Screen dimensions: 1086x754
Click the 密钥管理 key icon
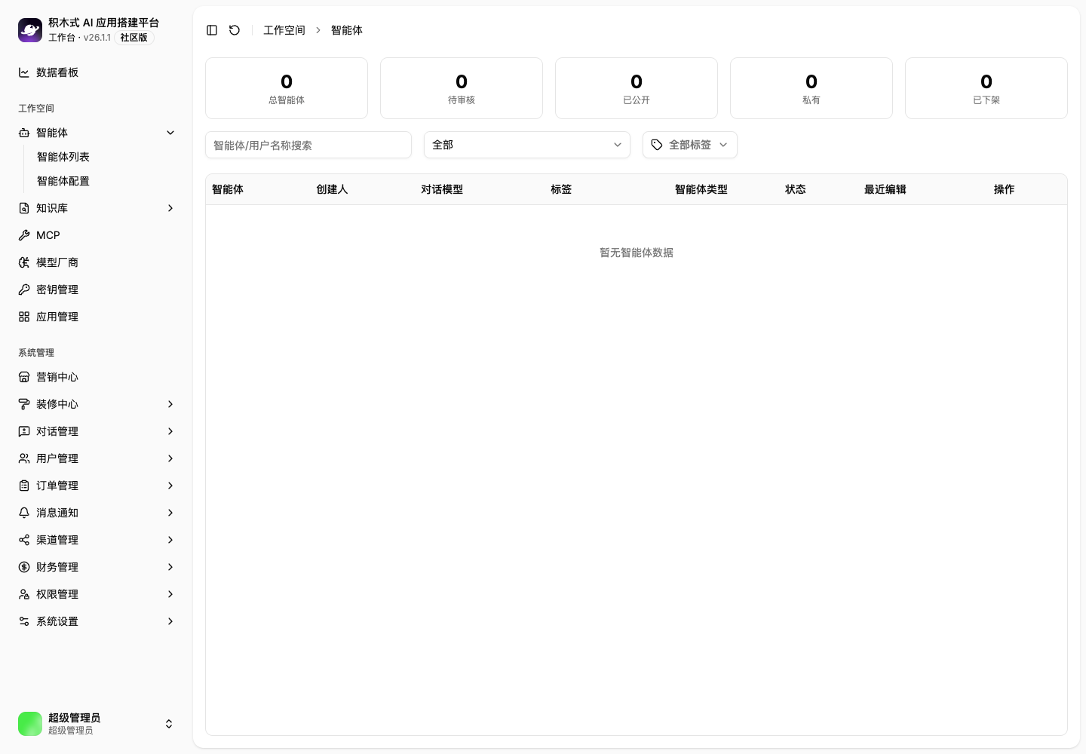24,290
